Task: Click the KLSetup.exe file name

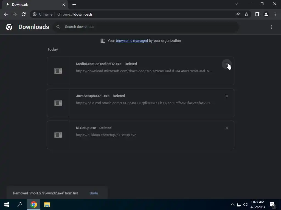Action: 86,128
